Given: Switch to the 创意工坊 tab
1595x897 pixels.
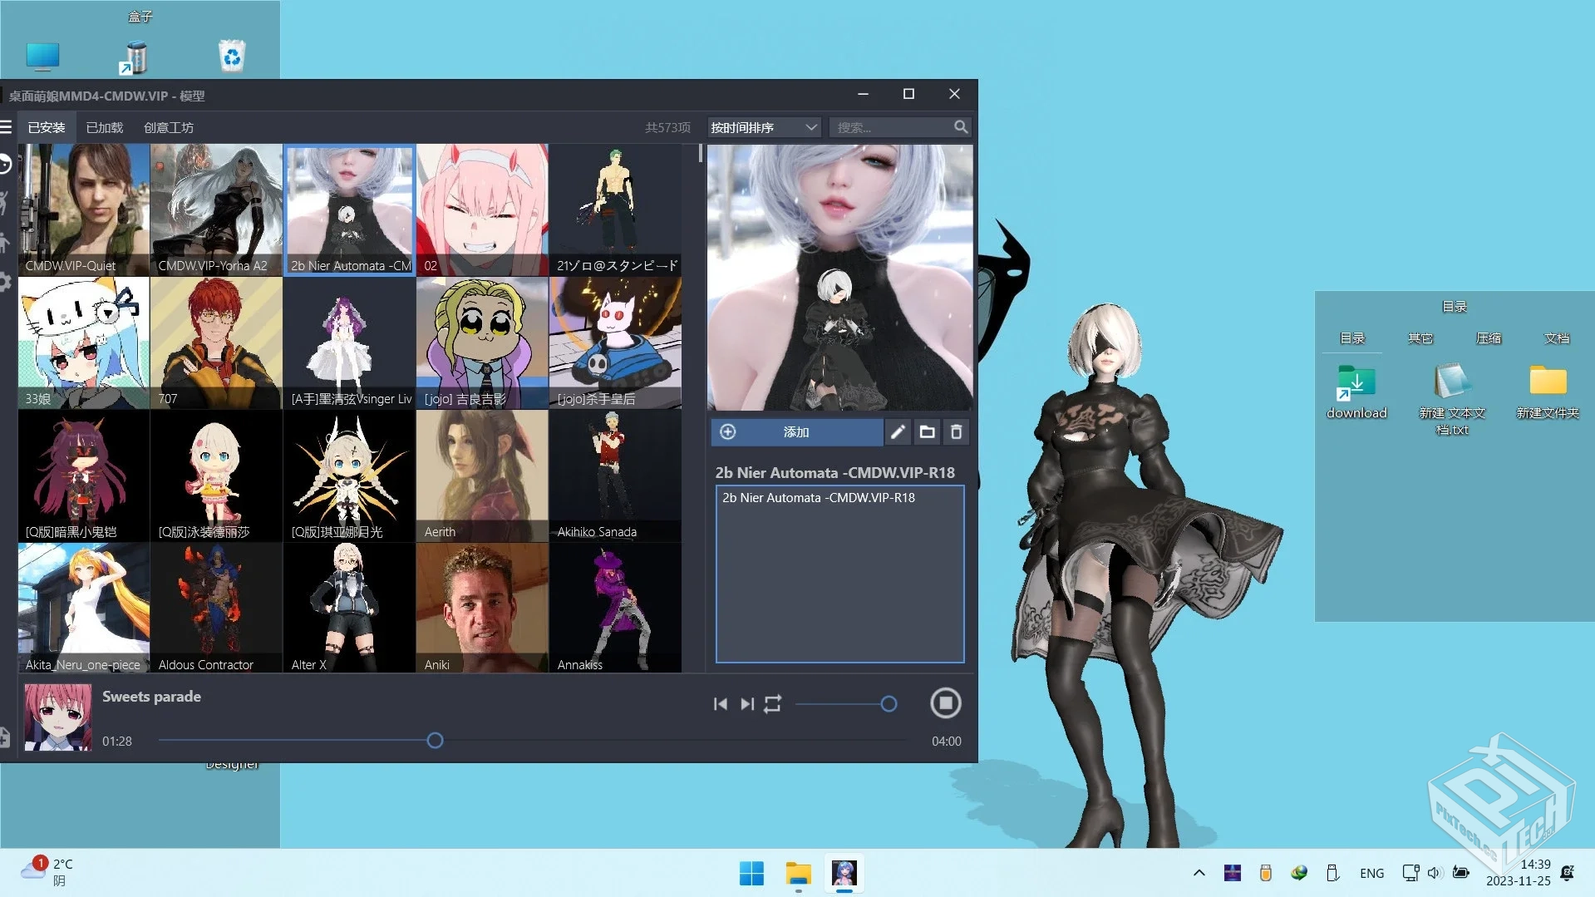Looking at the screenshot, I should pos(168,127).
